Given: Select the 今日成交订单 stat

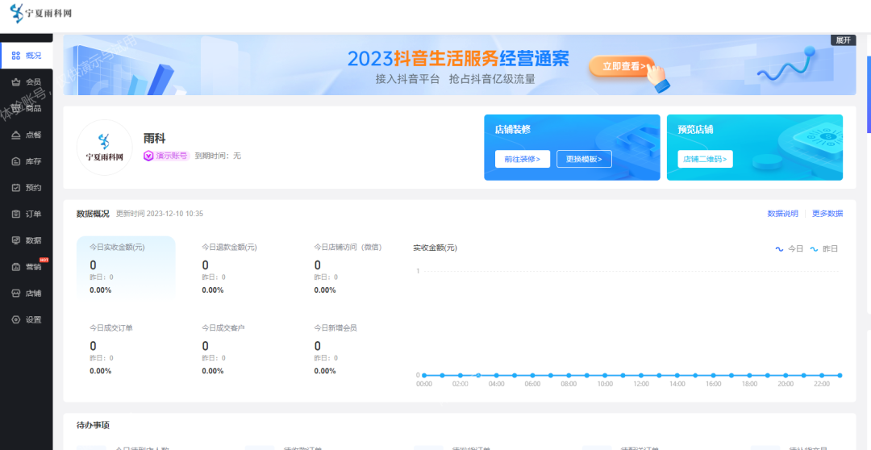Looking at the screenshot, I should [x=111, y=349].
